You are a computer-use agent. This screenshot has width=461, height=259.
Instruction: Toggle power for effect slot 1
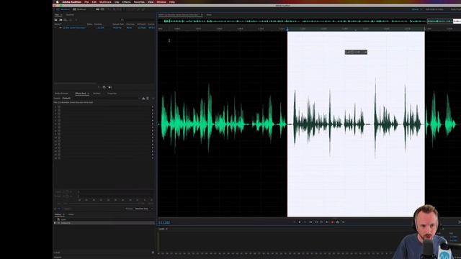(59, 107)
